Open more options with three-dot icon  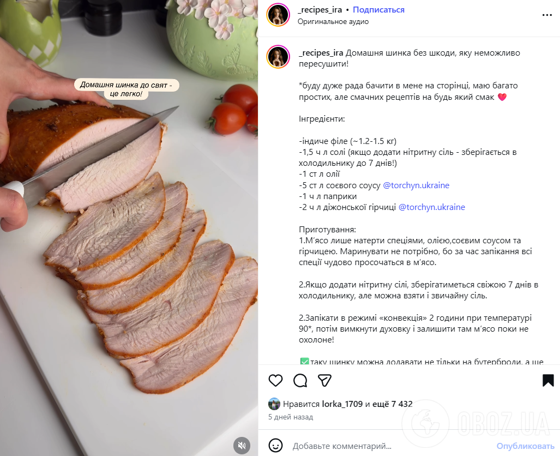click(547, 15)
